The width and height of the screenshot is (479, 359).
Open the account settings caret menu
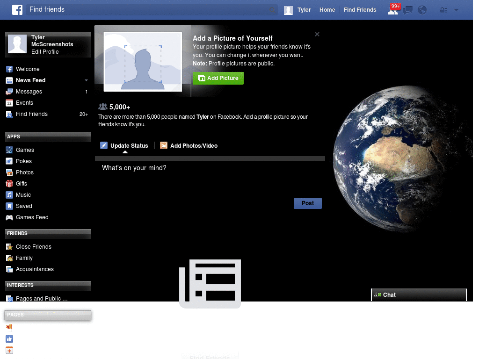(x=456, y=10)
